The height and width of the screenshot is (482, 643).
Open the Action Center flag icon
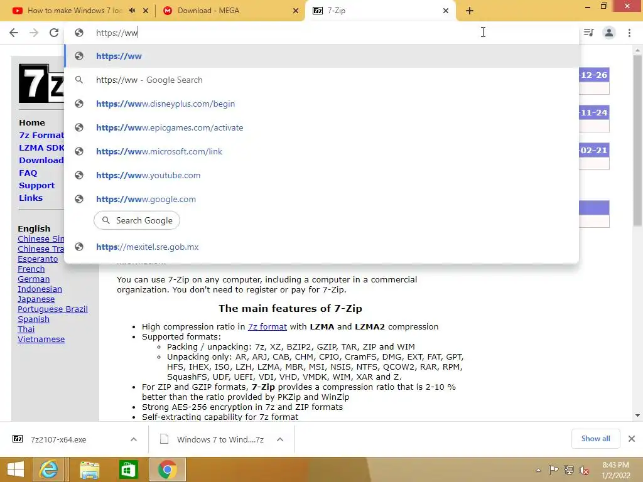coord(554,470)
